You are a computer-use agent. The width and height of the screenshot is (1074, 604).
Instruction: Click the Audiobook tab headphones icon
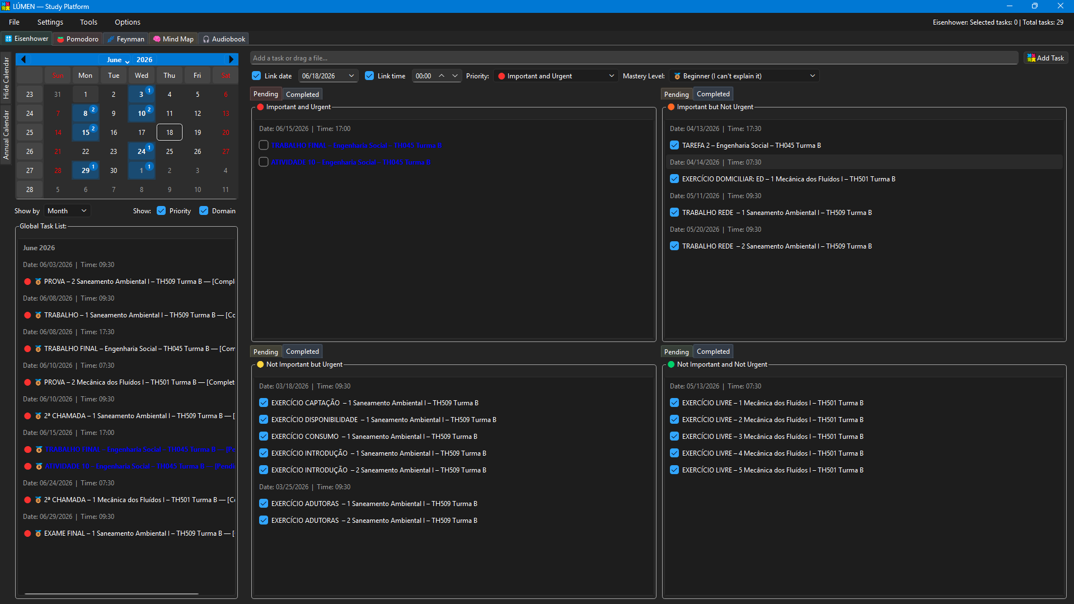pyautogui.click(x=207, y=39)
